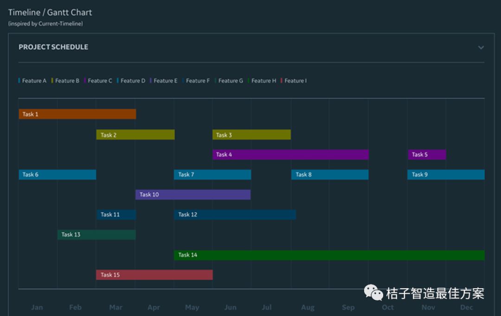501x316 pixels.
Task: Select the Task 12 navy bar
Action: click(235, 214)
